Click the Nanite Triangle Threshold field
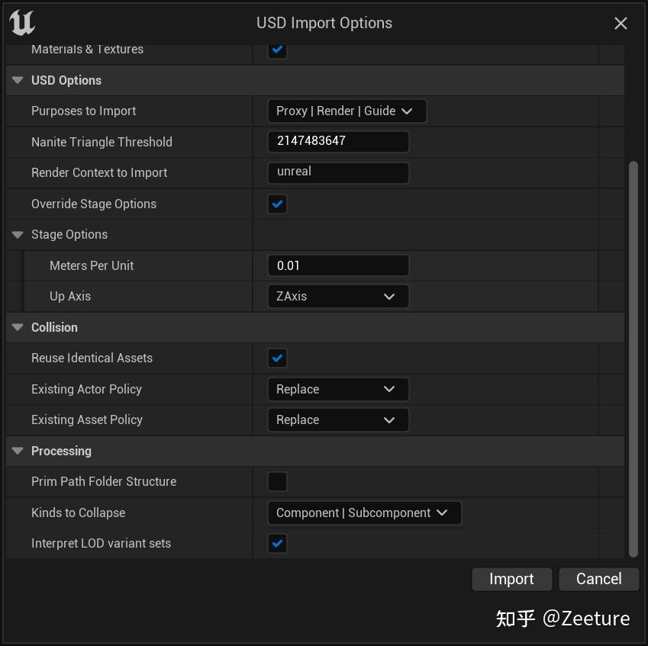 click(337, 142)
